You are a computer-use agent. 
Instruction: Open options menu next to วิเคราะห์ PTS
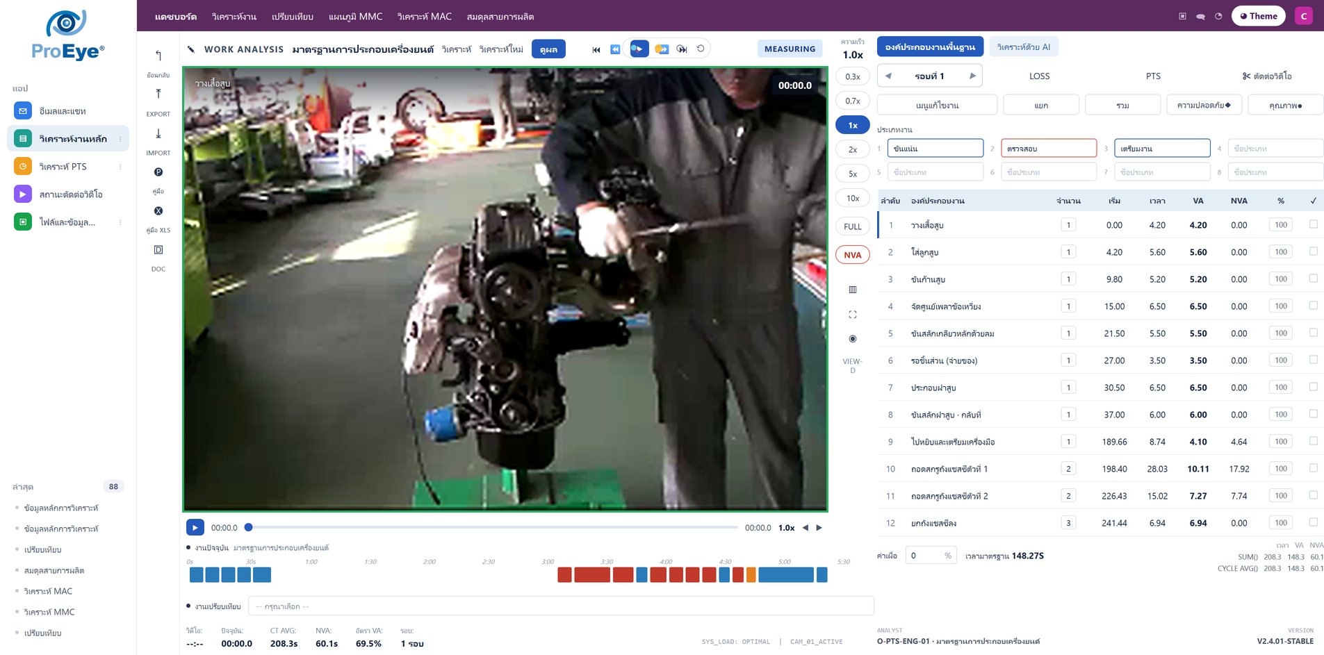point(120,167)
